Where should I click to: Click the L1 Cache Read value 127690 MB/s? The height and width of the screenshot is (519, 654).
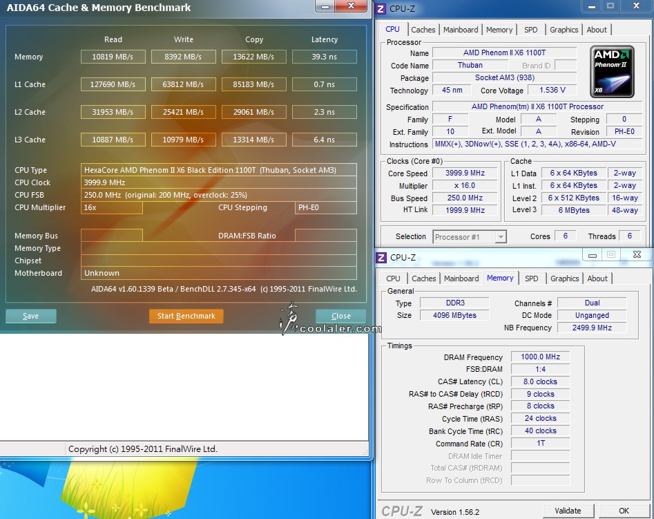click(113, 84)
